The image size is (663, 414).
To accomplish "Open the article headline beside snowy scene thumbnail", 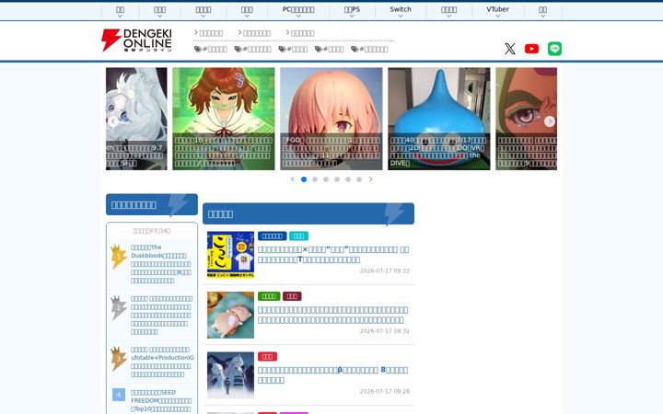I will pos(333,374).
